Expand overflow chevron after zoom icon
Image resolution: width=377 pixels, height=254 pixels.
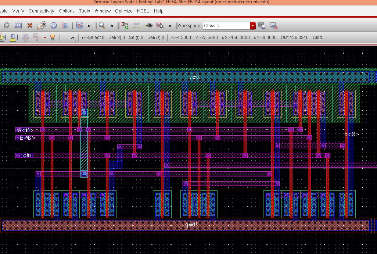[x=112, y=25]
